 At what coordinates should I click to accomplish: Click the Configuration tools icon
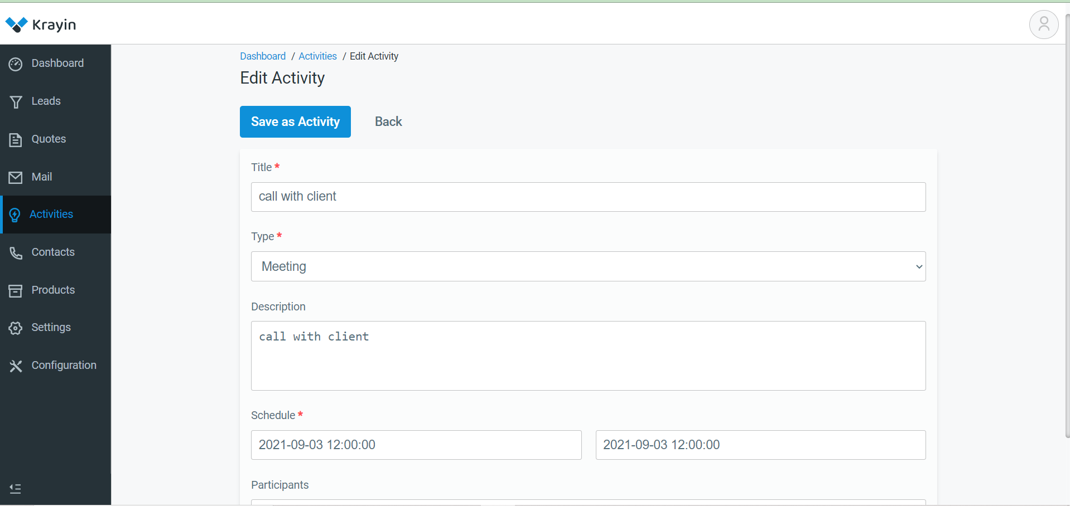pos(16,366)
